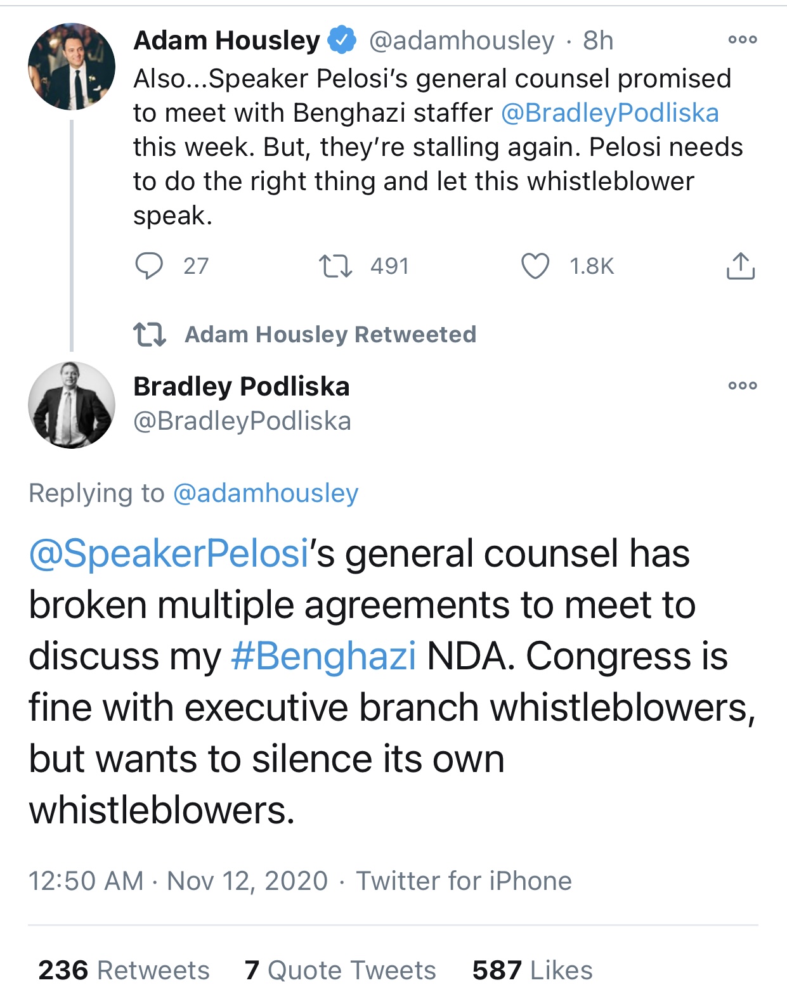The height and width of the screenshot is (985, 787).
Task: Share Adam Housley's tweet
Action: click(740, 266)
